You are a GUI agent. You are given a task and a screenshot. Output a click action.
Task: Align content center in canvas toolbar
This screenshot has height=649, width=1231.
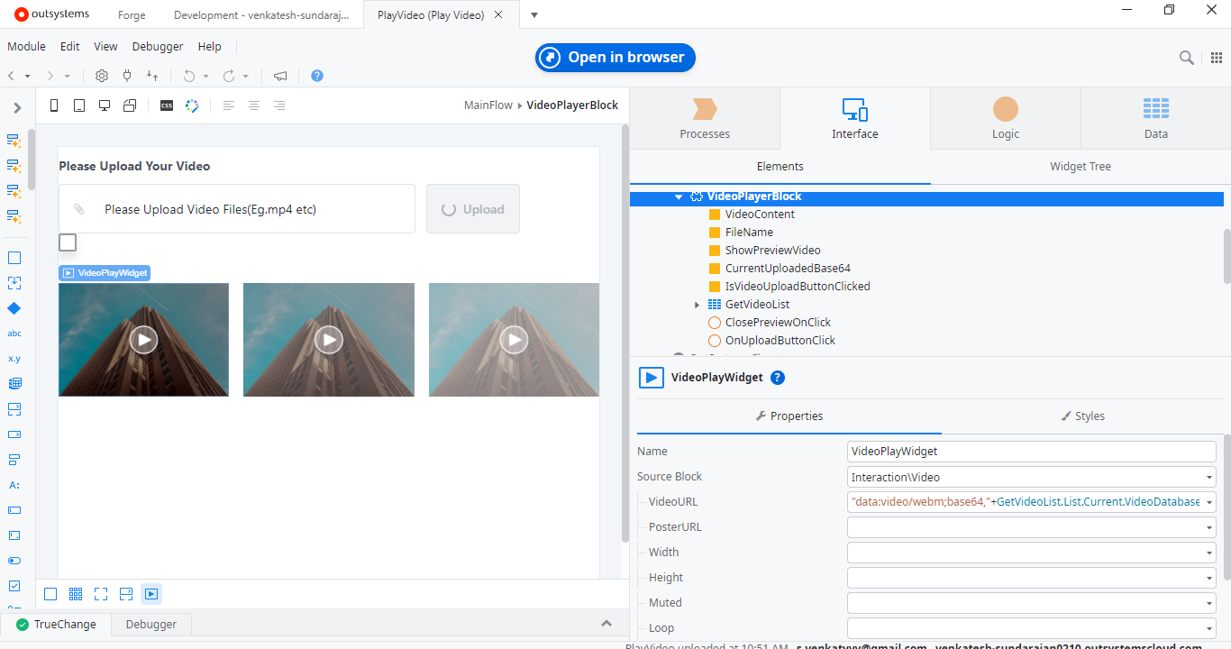(254, 105)
